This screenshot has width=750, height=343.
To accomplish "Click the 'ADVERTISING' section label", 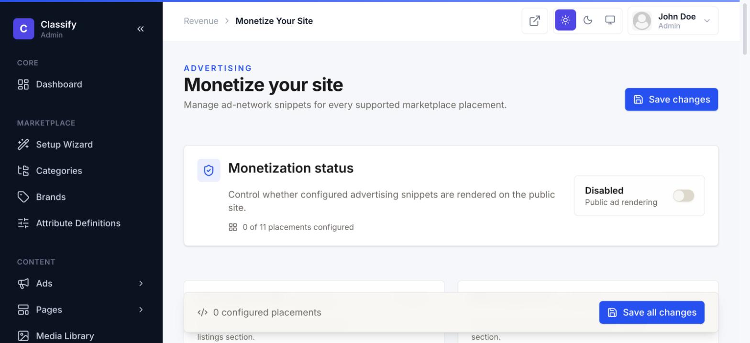I will click(218, 68).
